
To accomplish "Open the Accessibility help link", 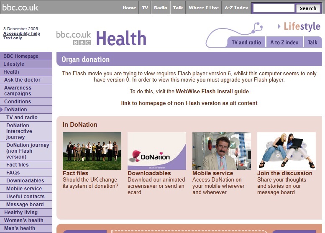I will [x=22, y=33].
